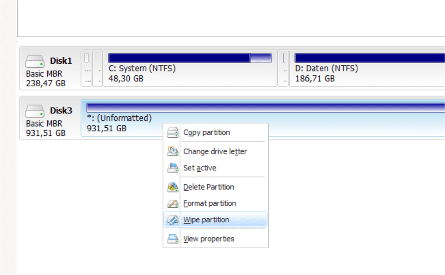
Task: Click the '238,47 GB' disk size text
Action: pos(46,84)
